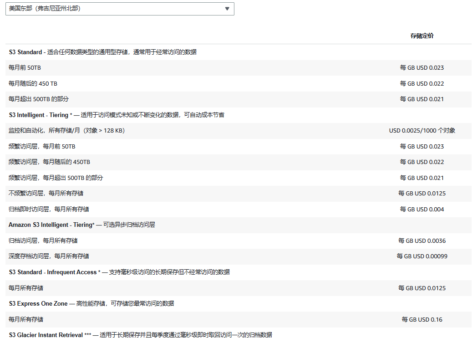Click the 每月超出 500TB 的部分 row label

(x=39, y=99)
